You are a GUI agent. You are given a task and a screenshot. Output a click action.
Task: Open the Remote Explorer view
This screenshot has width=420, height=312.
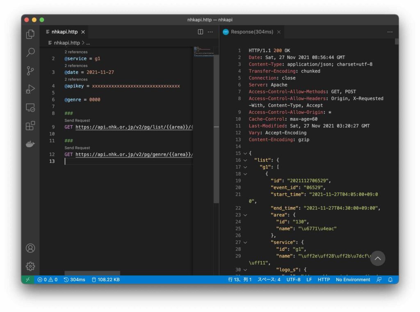pos(30,108)
